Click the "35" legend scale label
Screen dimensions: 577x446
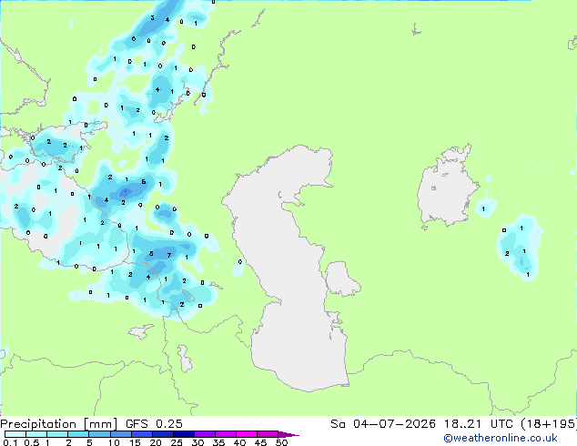[218, 442]
